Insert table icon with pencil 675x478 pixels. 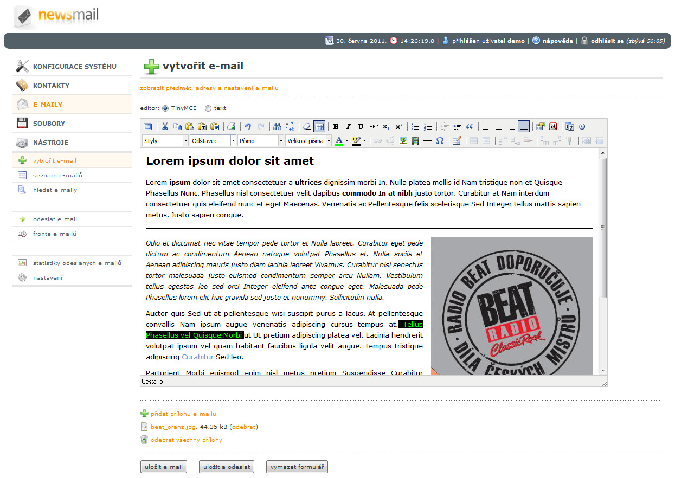(457, 141)
